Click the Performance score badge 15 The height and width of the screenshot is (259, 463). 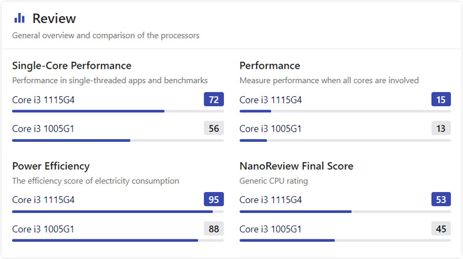pyautogui.click(x=441, y=99)
